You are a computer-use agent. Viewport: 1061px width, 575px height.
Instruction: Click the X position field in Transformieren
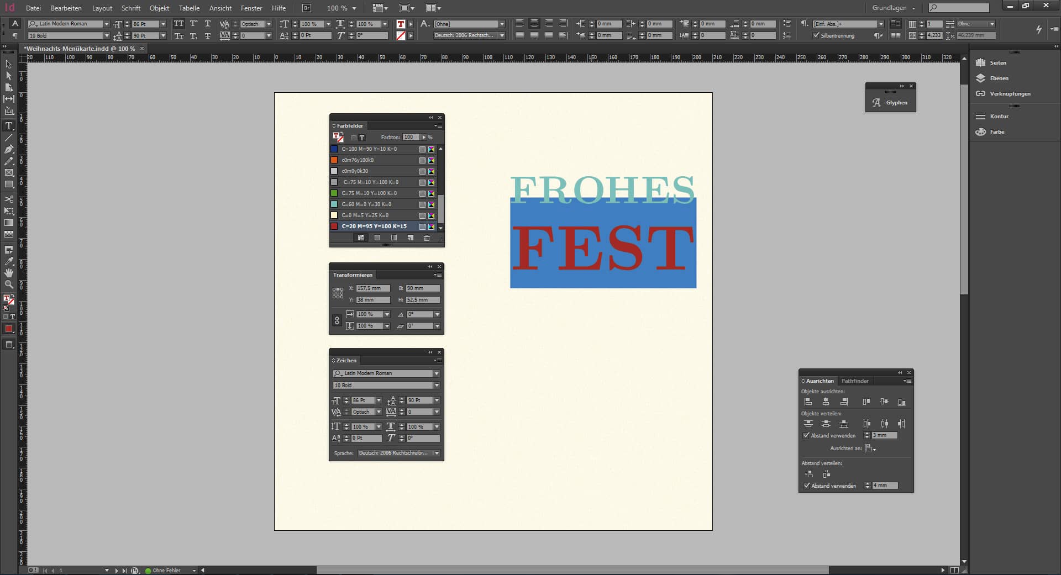(x=372, y=288)
